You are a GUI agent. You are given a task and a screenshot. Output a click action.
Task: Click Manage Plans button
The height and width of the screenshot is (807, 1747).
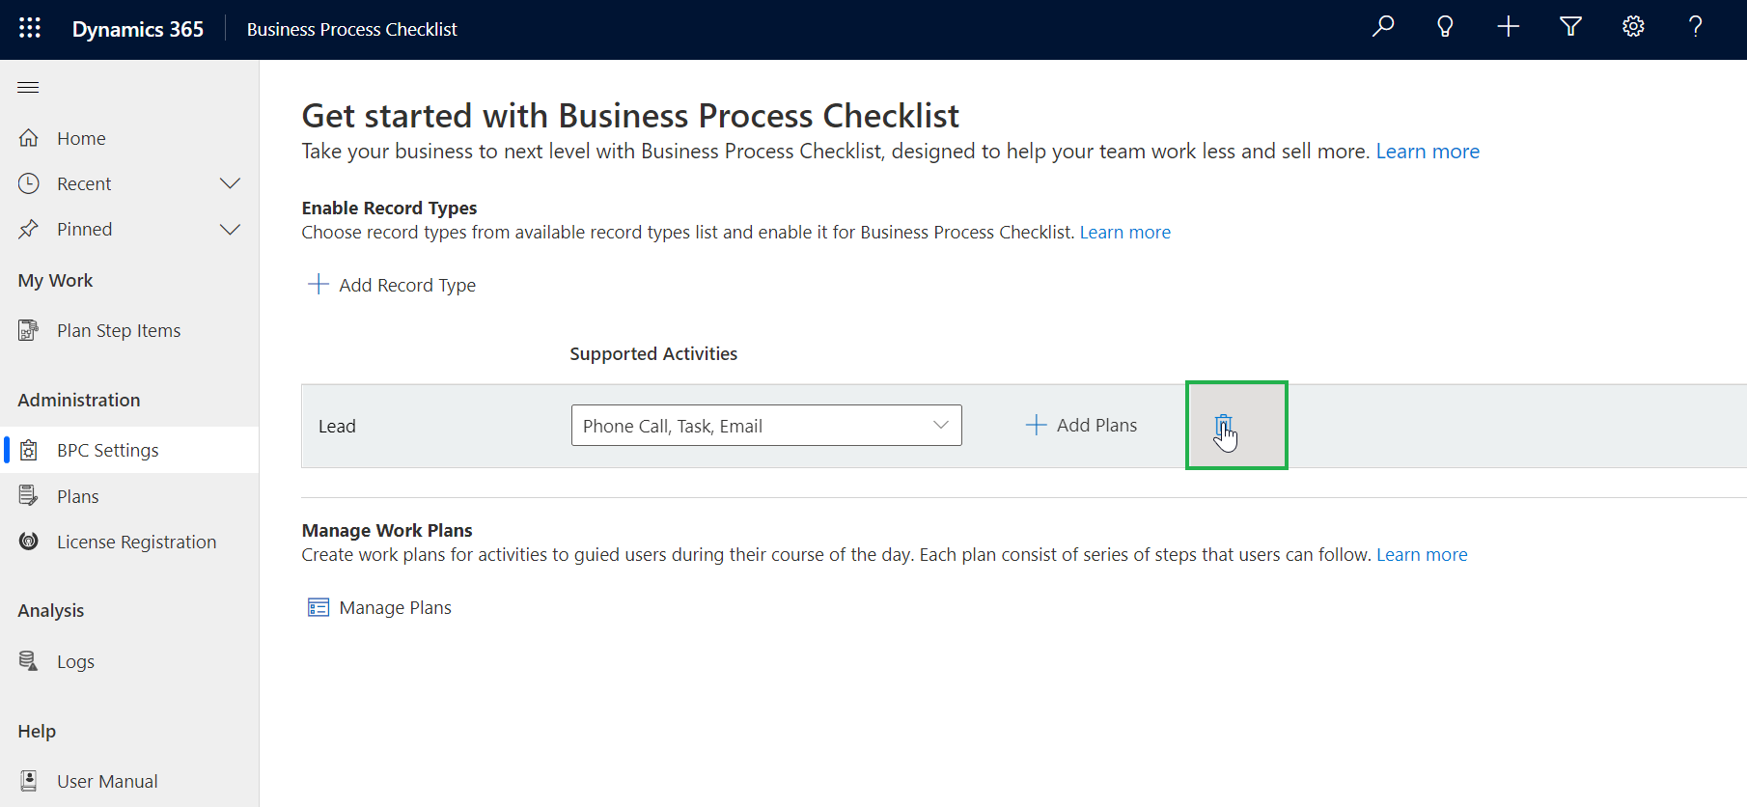(x=379, y=608)
